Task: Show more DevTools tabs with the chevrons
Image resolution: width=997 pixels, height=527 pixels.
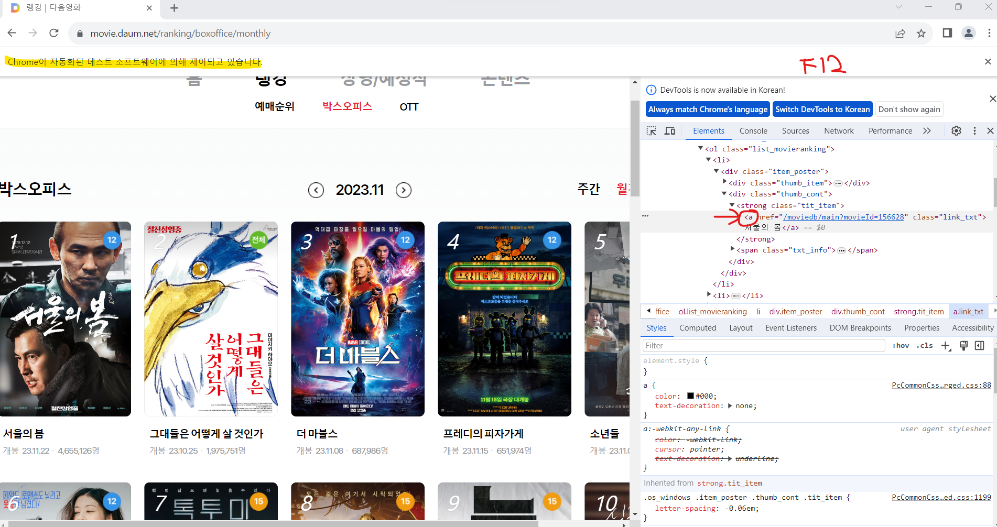Action: tap(927, 131)
